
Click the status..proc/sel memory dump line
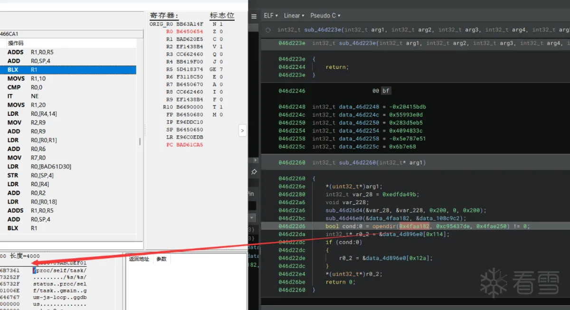[60, 284]
